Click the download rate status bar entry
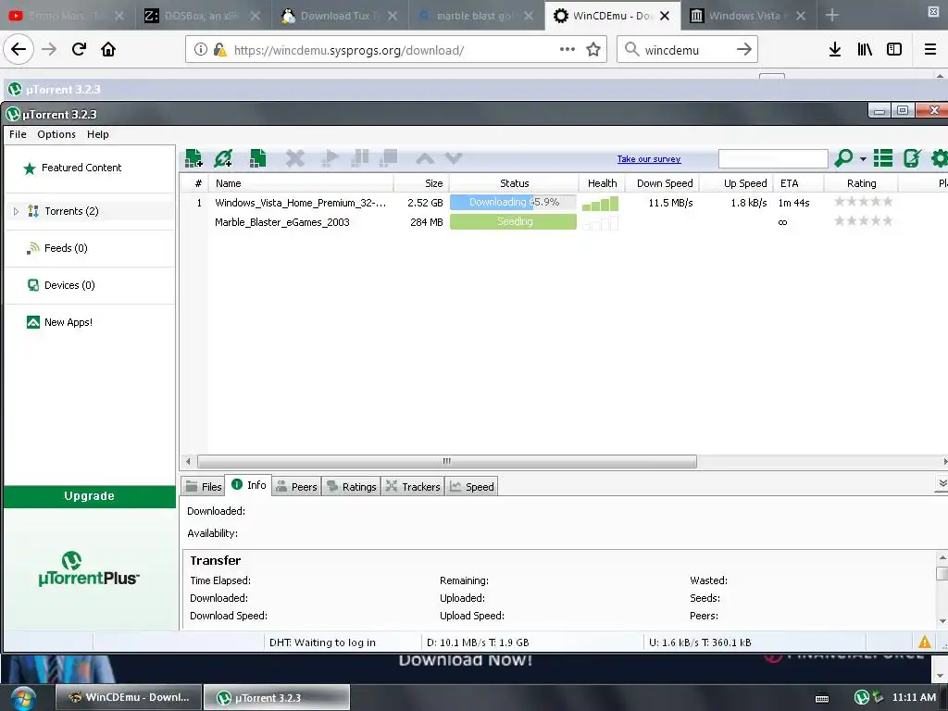The image size is (948, 711). click(478, 642)
